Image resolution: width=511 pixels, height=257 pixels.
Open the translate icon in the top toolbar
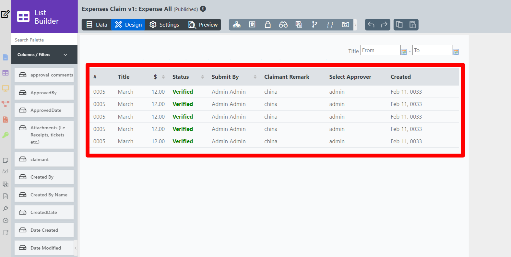[x=299, y=25]
